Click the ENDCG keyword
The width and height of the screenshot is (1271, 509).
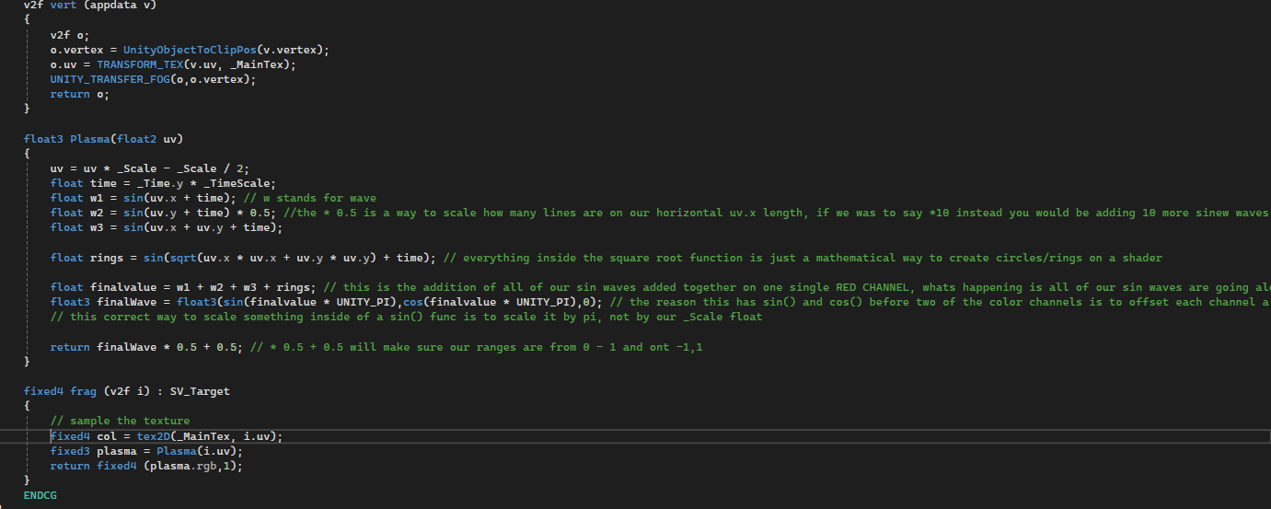40,495
